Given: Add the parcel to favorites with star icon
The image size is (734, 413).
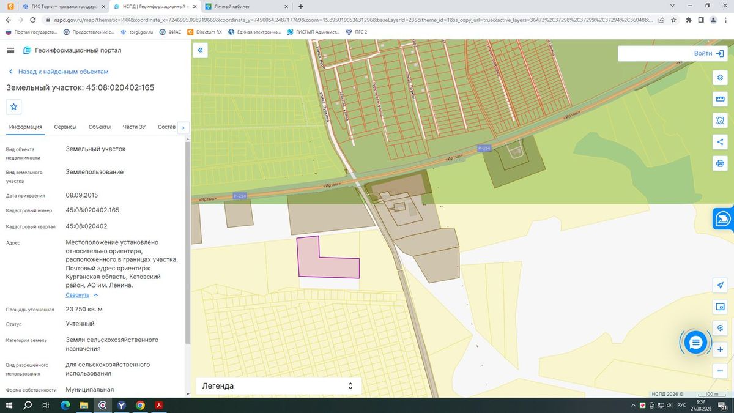Looking at the screenshot, I should point(14,106).
